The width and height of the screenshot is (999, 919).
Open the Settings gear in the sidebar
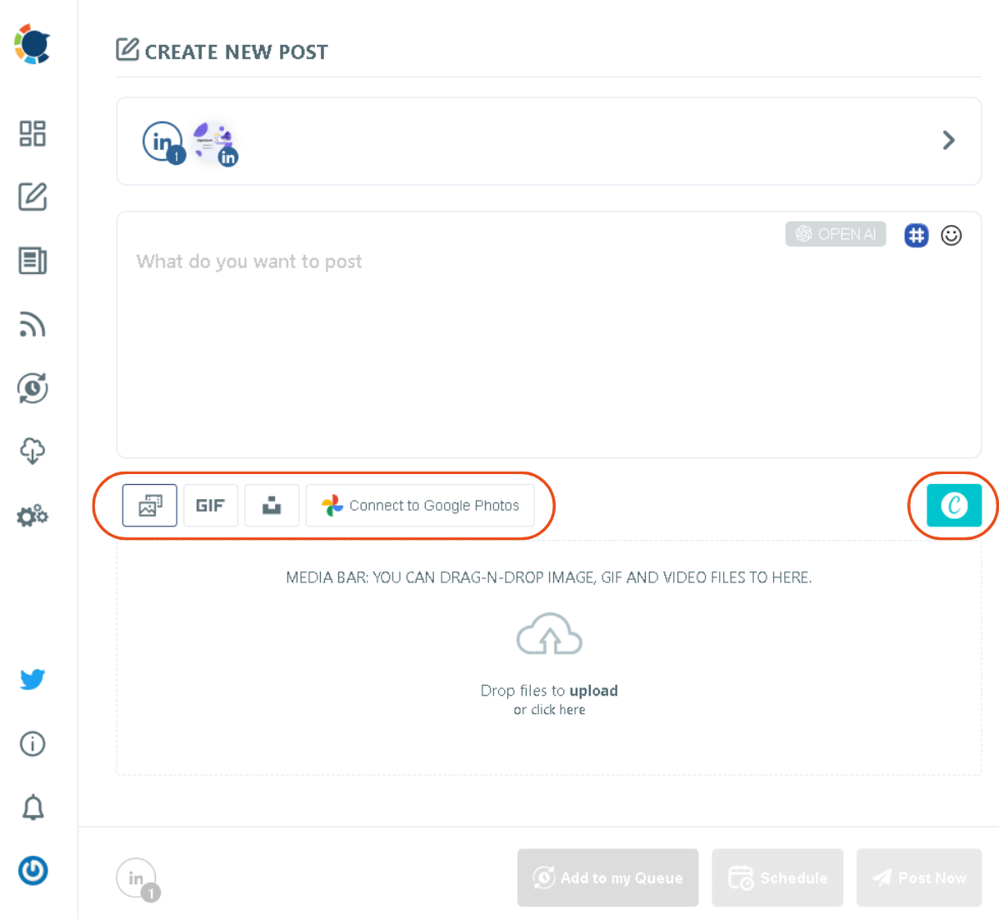point(32,516)
